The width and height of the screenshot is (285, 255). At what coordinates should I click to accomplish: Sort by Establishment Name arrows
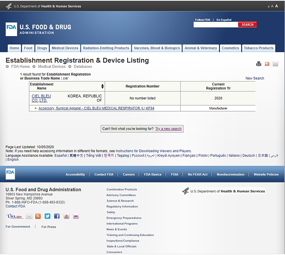[102, 86]
